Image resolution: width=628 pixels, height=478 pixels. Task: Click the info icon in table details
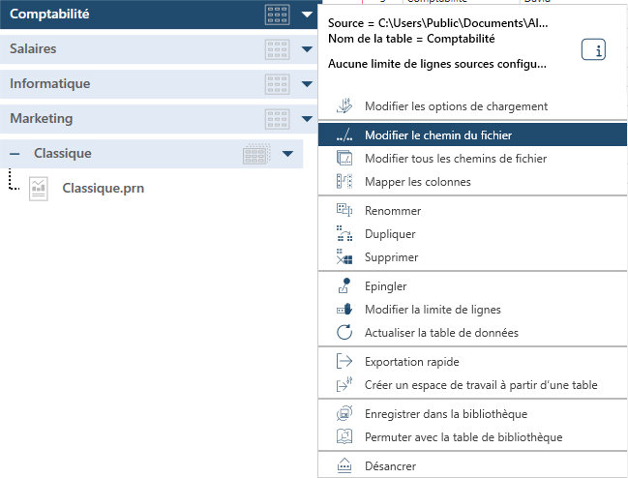tap(593, 51)
